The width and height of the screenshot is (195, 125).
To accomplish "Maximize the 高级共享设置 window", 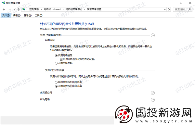I will (181, 3).
